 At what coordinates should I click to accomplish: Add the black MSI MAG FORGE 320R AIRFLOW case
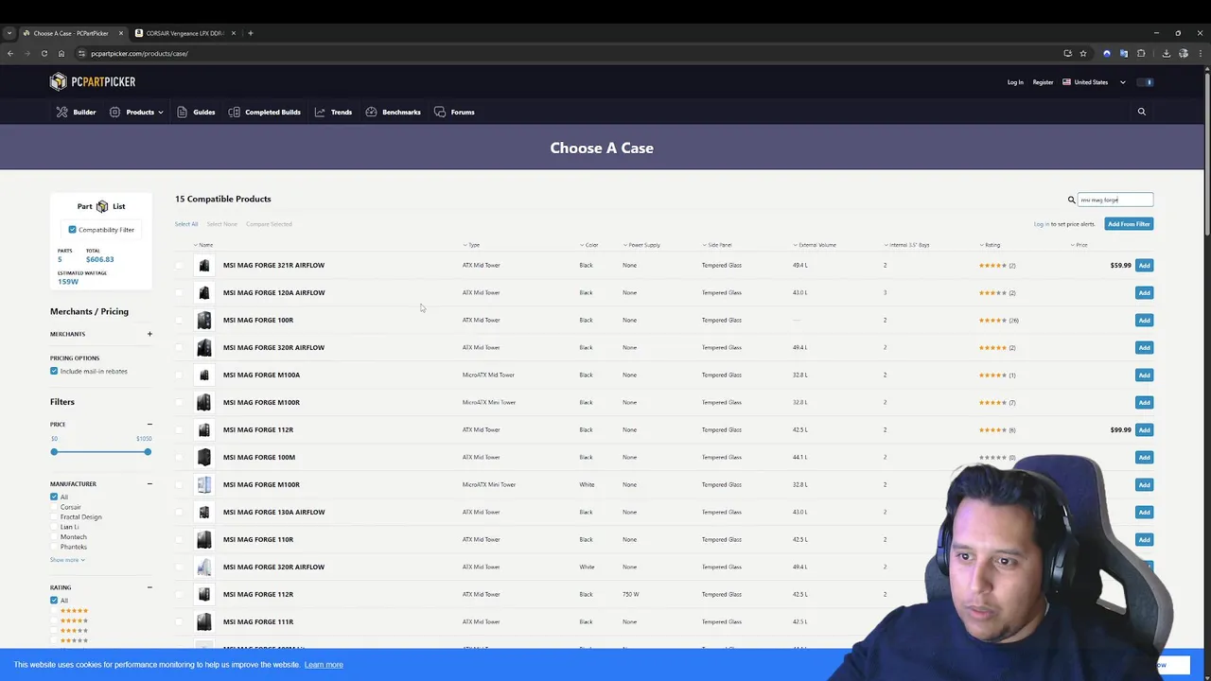point(1144,348)
